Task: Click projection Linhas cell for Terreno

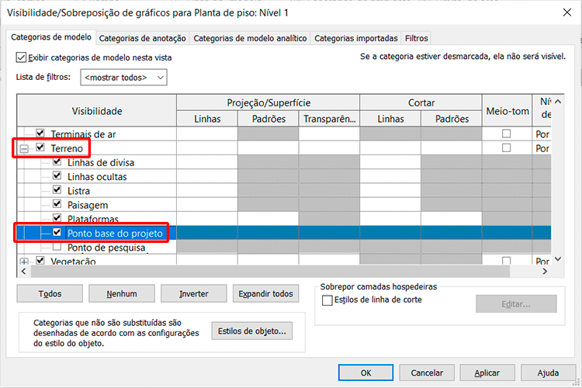Action: tap(207, 148)
